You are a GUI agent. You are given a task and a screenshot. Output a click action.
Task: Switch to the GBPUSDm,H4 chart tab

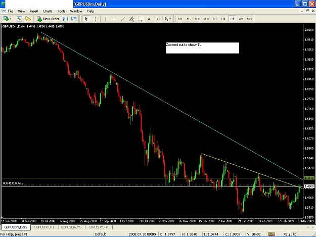point(99,227)
